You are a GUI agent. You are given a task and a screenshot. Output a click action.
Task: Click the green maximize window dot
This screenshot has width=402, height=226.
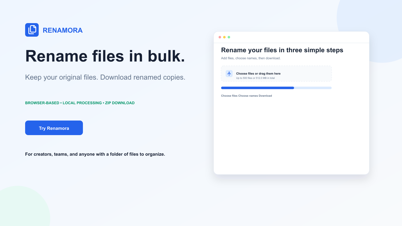pyautogui.click(x=229, y=37)
